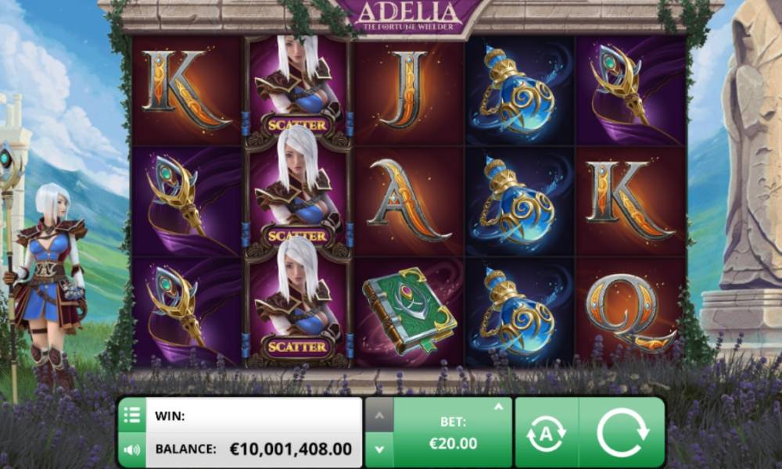
Task: Mute the game sound speaker icon
Action: (x=132, y=450)
